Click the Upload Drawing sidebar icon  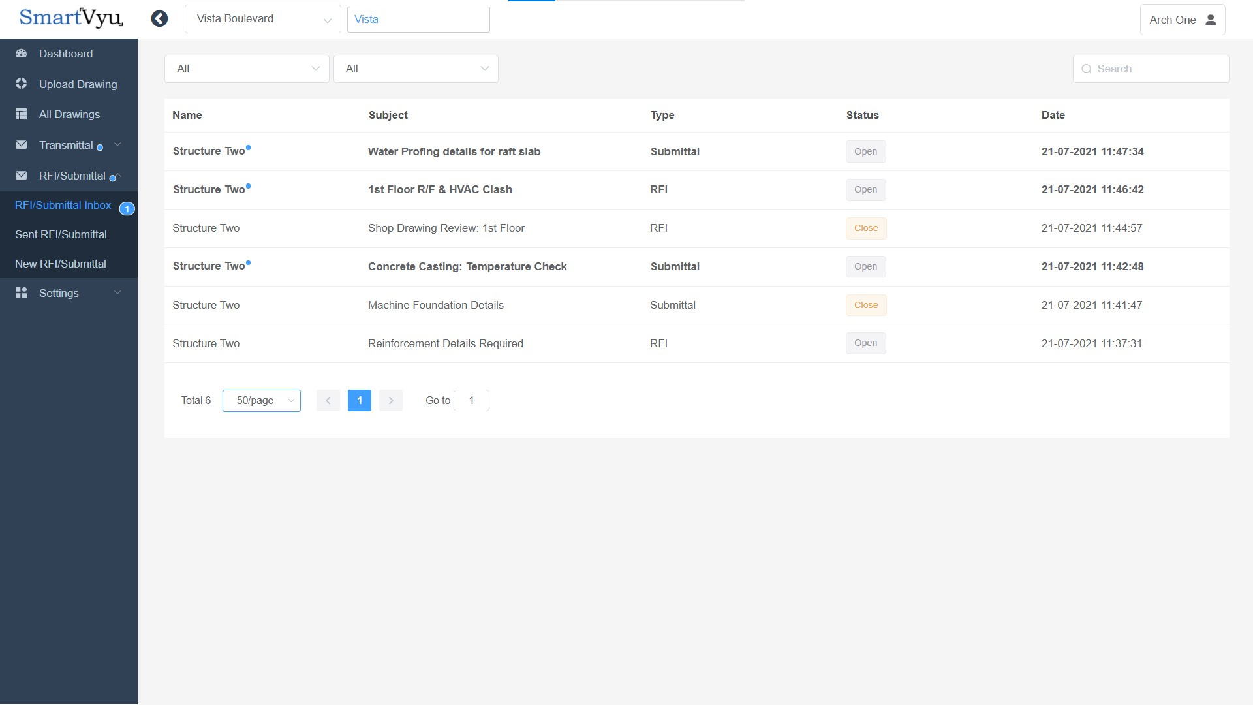(22, 84)
